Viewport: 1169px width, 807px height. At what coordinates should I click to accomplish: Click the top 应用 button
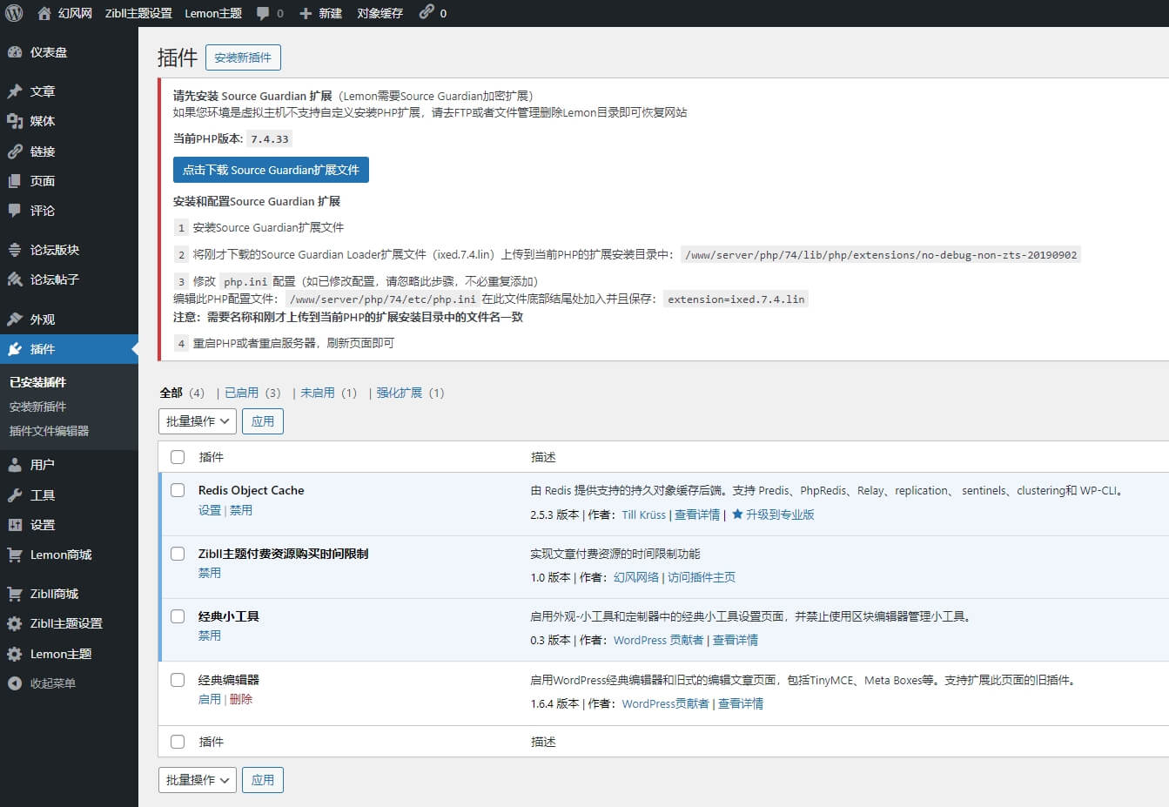click(x=263, y=421)
